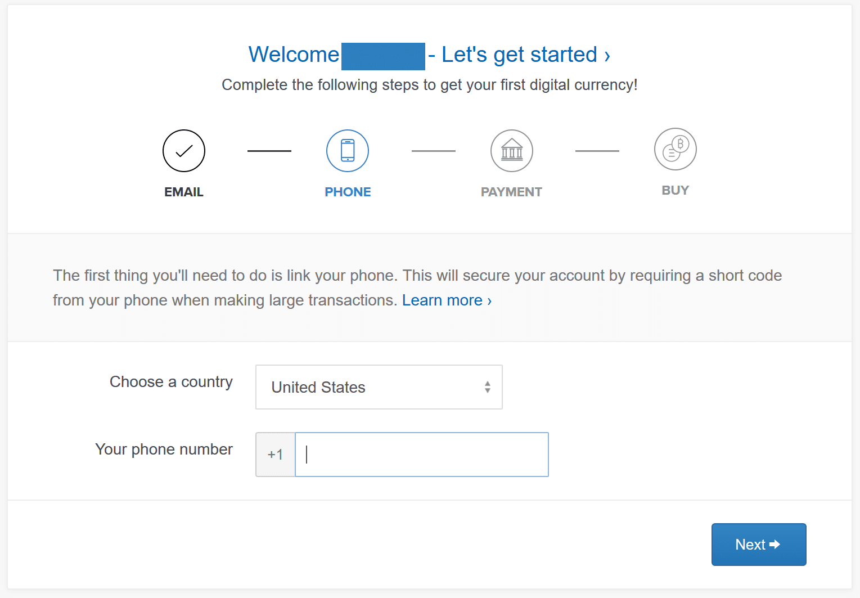Focus the phone number input field
This screenshot has width=860, height=598.
tap(421, 454)
